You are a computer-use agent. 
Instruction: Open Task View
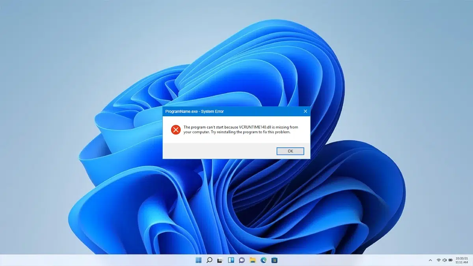pyautogui.click(x=220, y=260)
